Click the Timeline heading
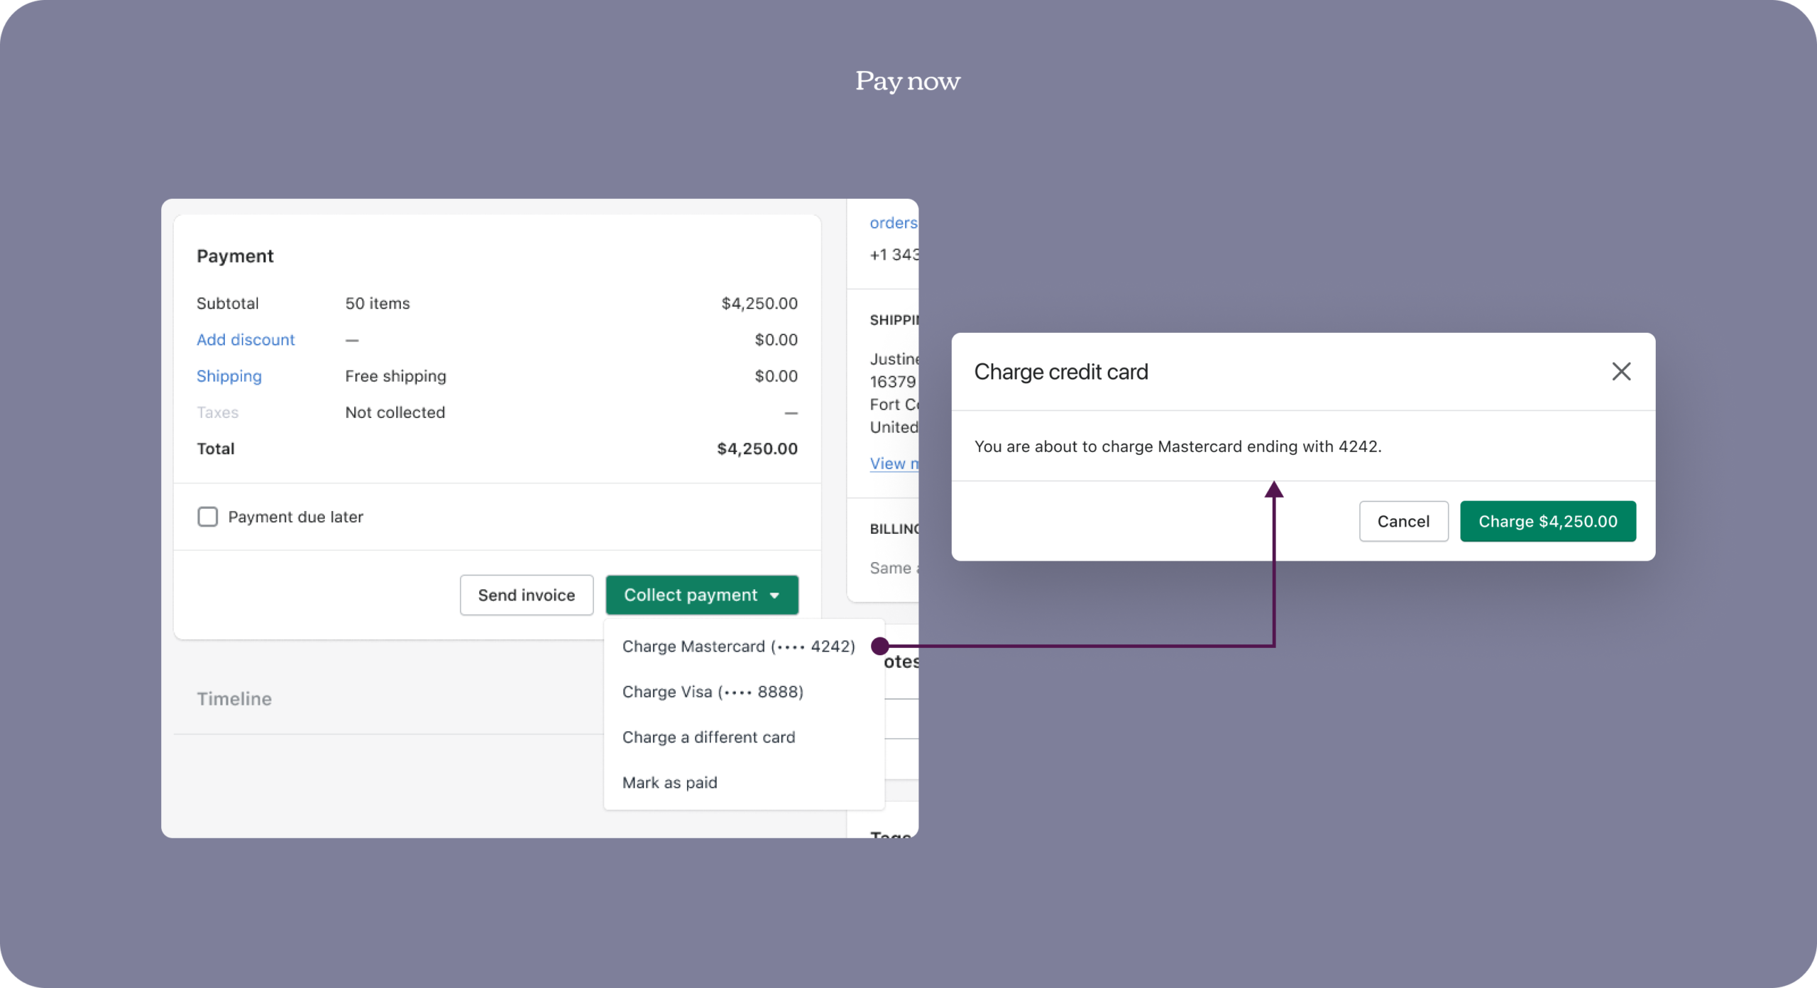 tap(234, 698)
